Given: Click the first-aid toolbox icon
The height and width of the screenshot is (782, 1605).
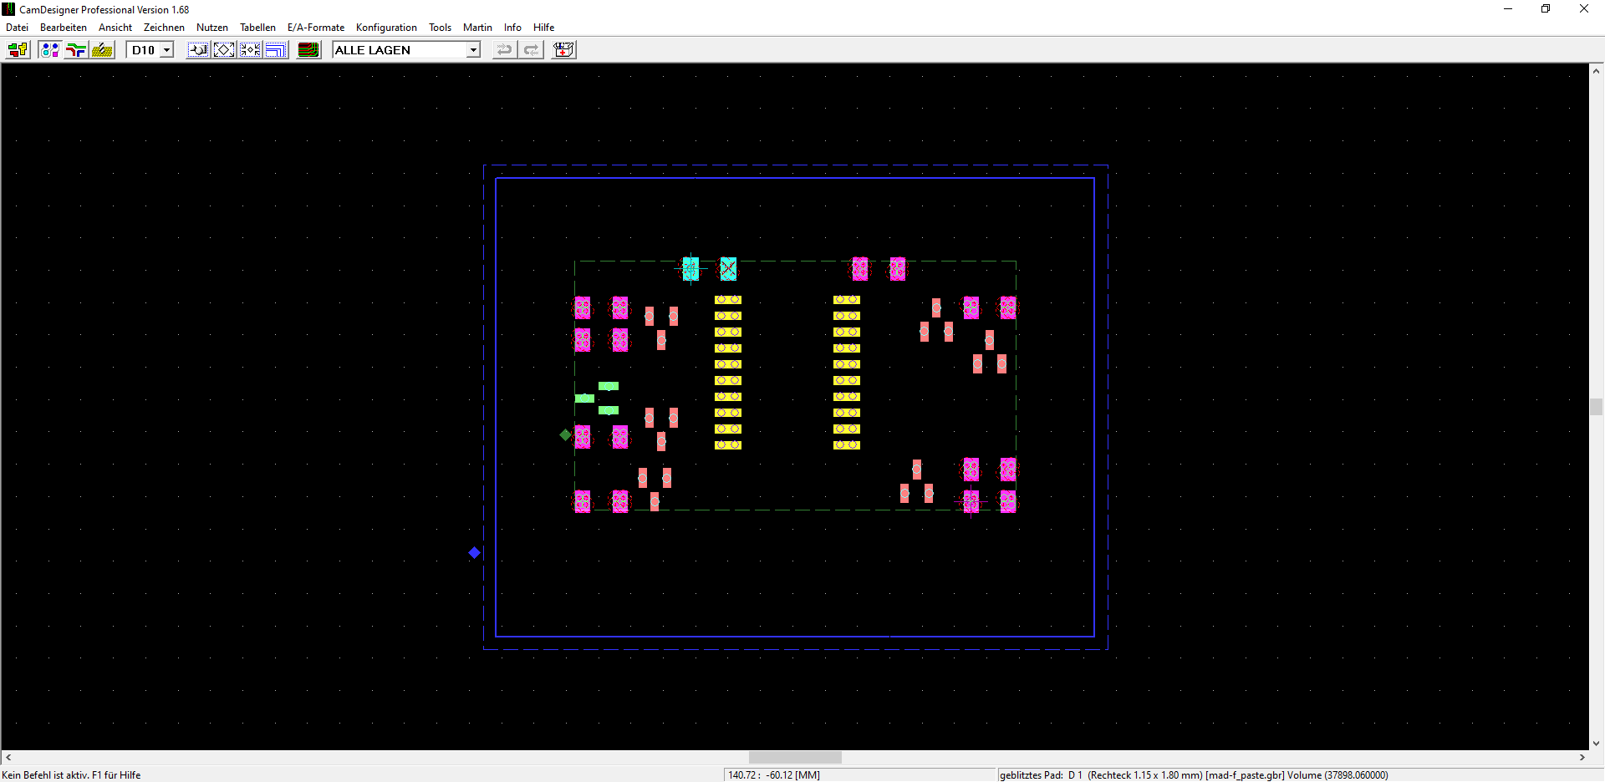Looking at the screenshot, I should click(564, 50).
